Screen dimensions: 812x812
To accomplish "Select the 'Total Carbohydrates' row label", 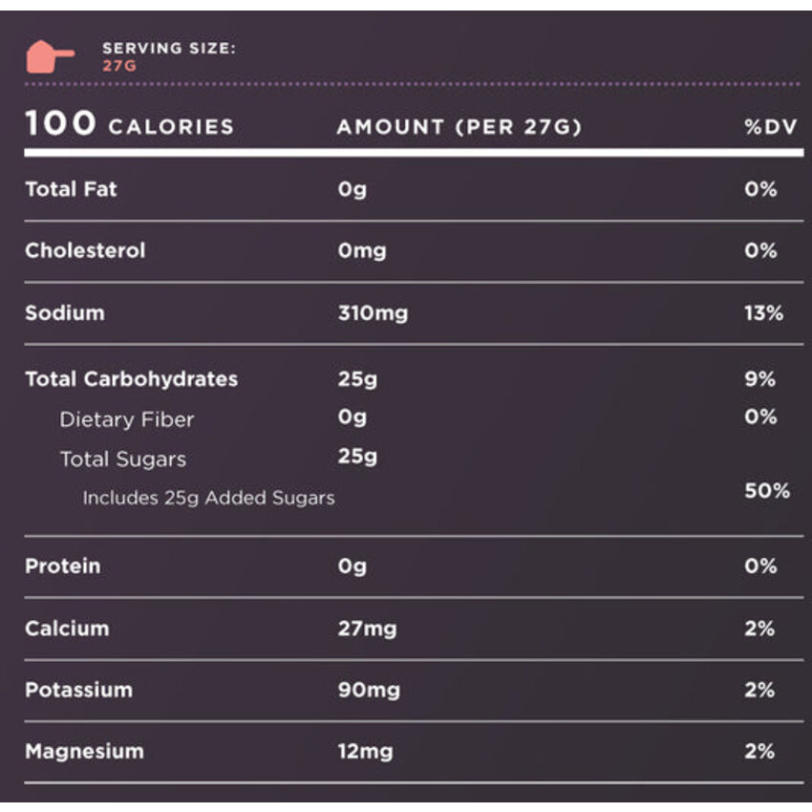I will click(x=131, y=379).
